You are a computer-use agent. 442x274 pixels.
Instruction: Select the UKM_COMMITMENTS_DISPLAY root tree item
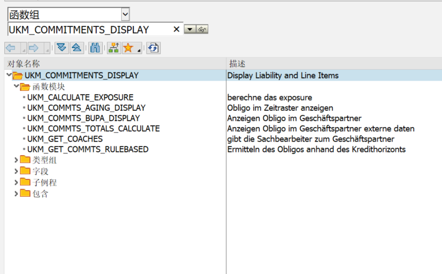pos(82,76)
